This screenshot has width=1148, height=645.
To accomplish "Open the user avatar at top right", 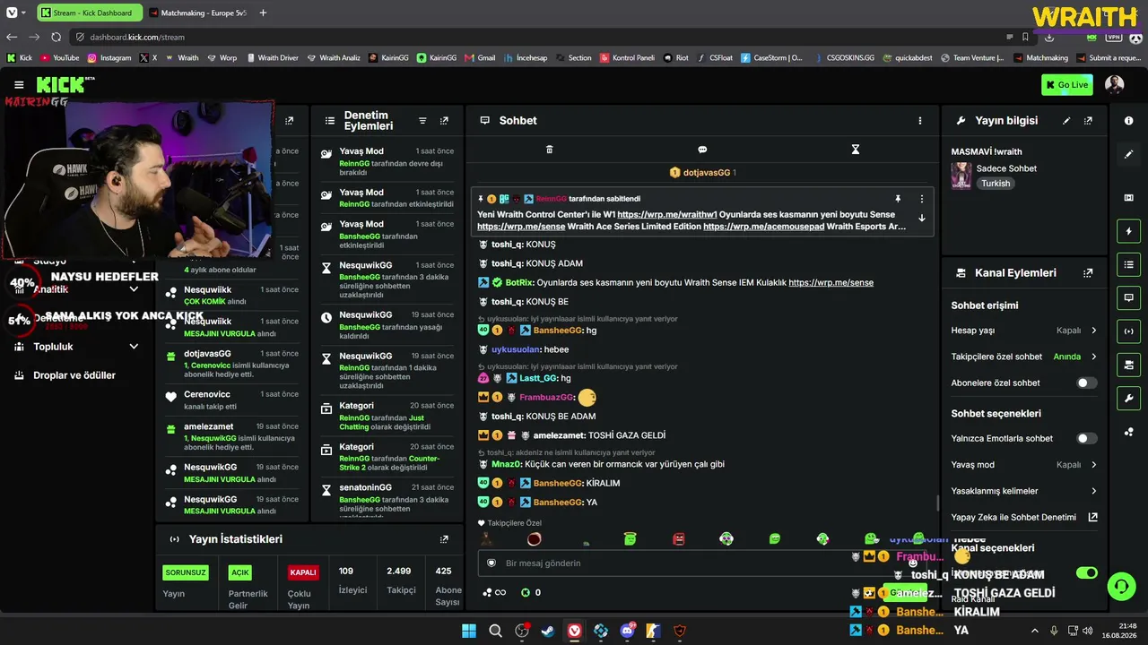I will pyautogui.click(x=1114, y=85).
